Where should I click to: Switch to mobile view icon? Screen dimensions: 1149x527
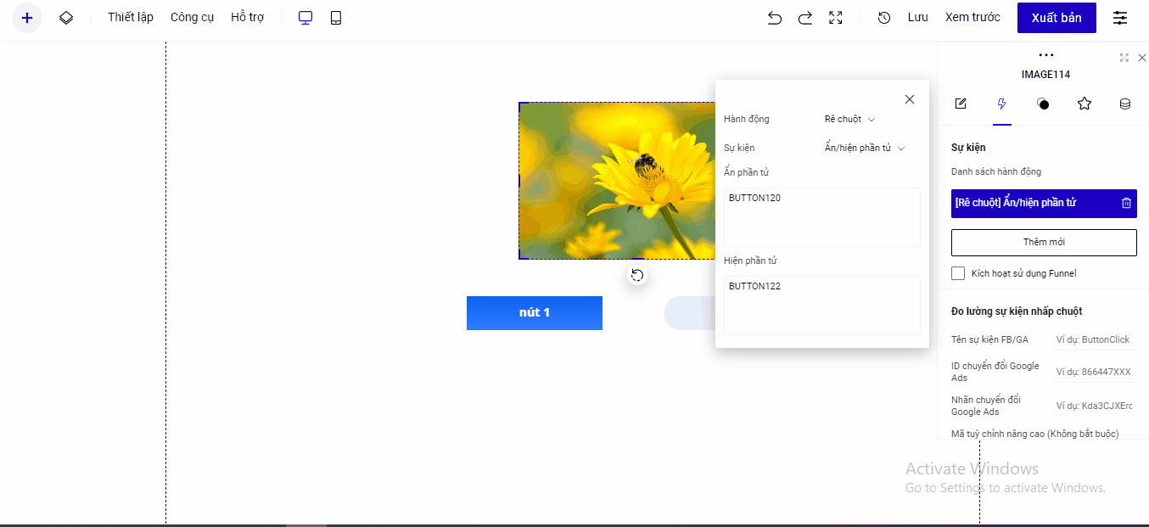336,18
